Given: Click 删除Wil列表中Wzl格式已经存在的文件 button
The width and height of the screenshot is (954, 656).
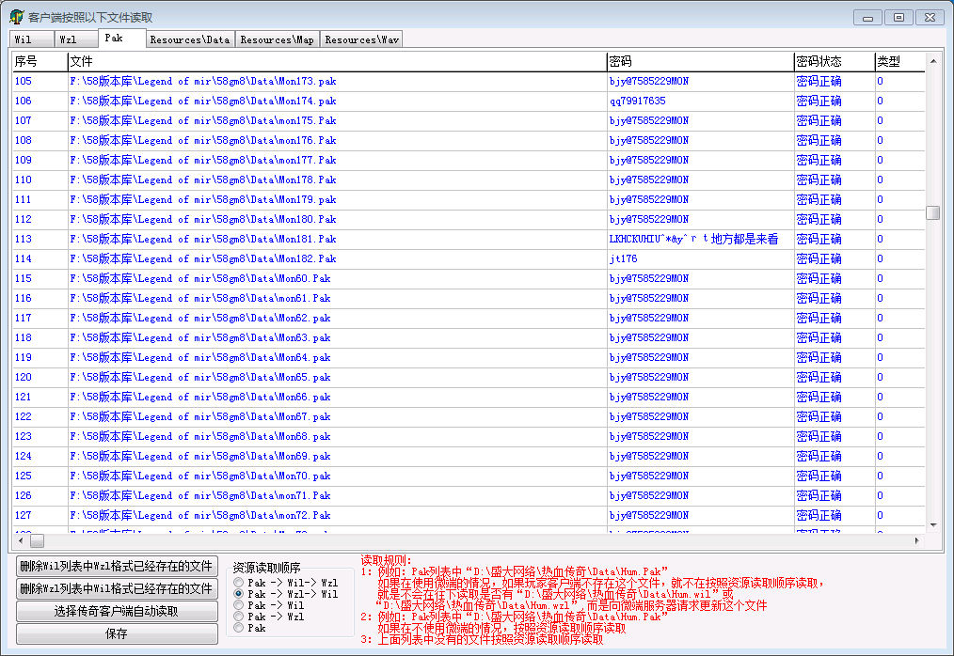Looking at the screenshot, I should (117, 566).
